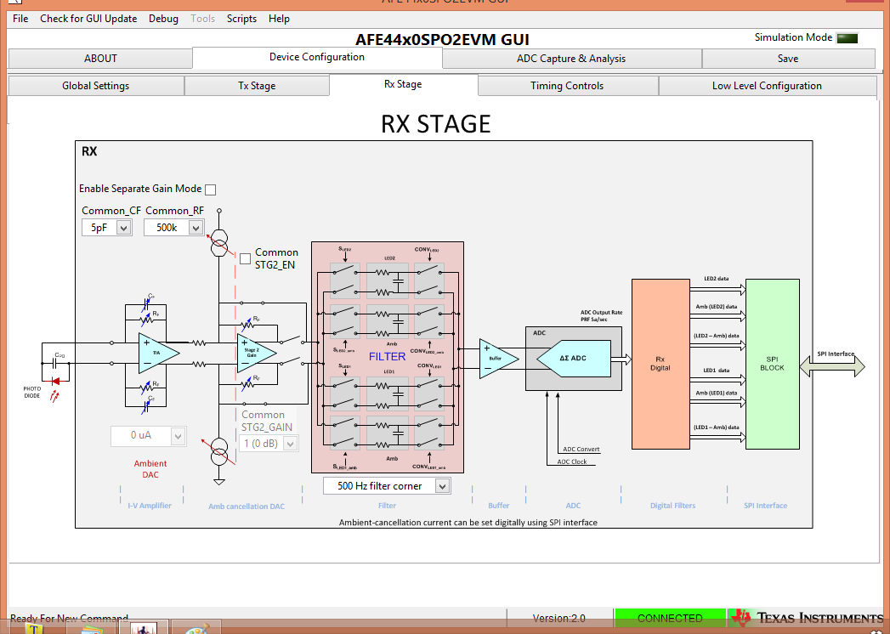
Task: Click the LED1 data output label
Action: (x=717, y=370)
